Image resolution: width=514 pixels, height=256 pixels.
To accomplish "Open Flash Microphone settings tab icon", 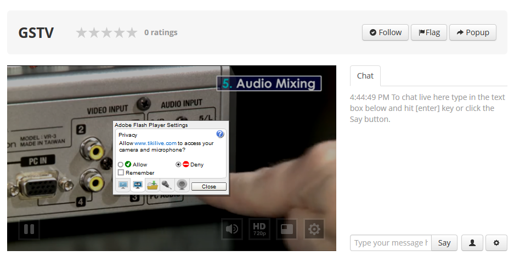I will pyautogui.click(x=167, y=186).
